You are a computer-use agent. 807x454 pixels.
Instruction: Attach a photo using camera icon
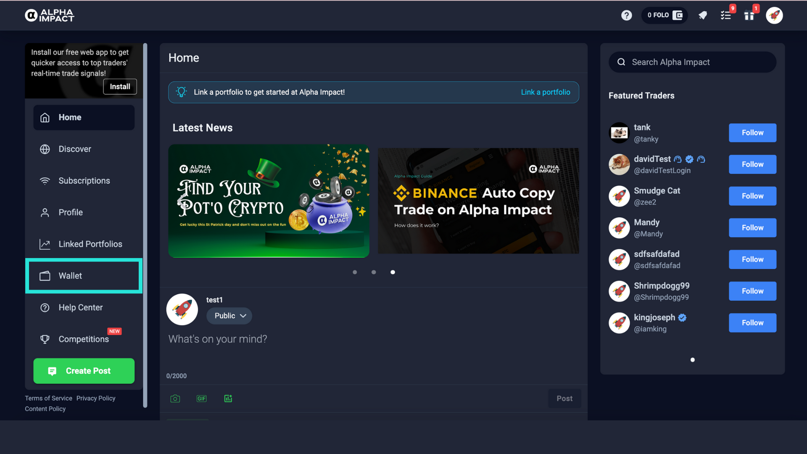point(175,399)
